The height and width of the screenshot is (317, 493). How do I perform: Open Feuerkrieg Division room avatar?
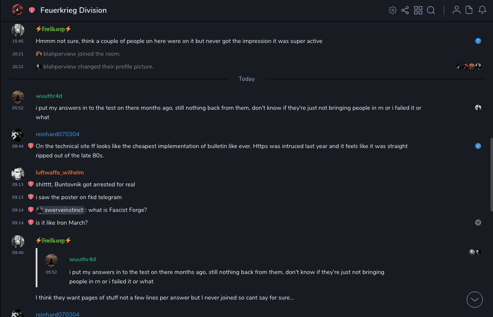click(x=18, y=10)
